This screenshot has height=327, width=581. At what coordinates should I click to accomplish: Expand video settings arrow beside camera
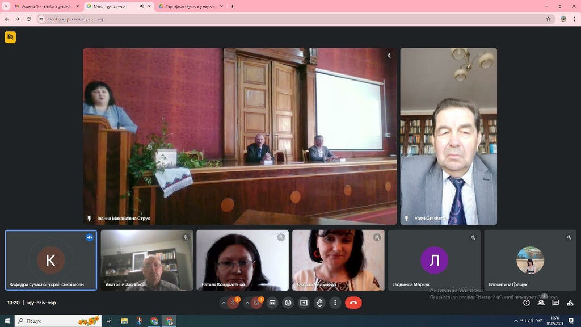247,303
